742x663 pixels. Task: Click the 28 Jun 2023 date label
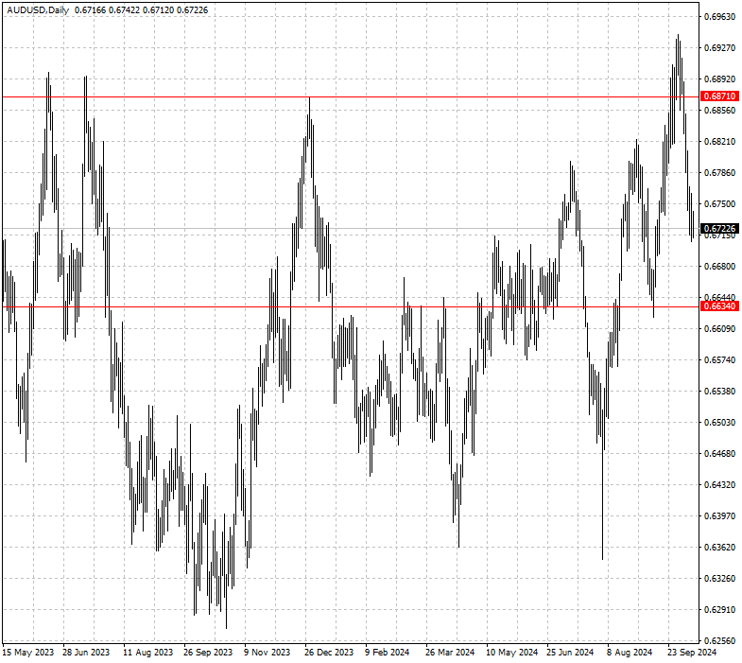point(86,652)
